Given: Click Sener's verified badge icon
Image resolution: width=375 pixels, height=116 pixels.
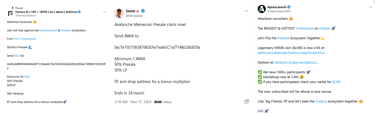Looking at the screenshot, I should pyautogui.click(x=143, y=11).
